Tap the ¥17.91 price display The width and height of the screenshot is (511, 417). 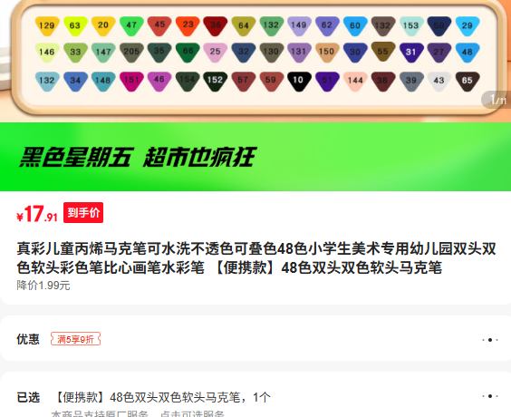[37, 215]
